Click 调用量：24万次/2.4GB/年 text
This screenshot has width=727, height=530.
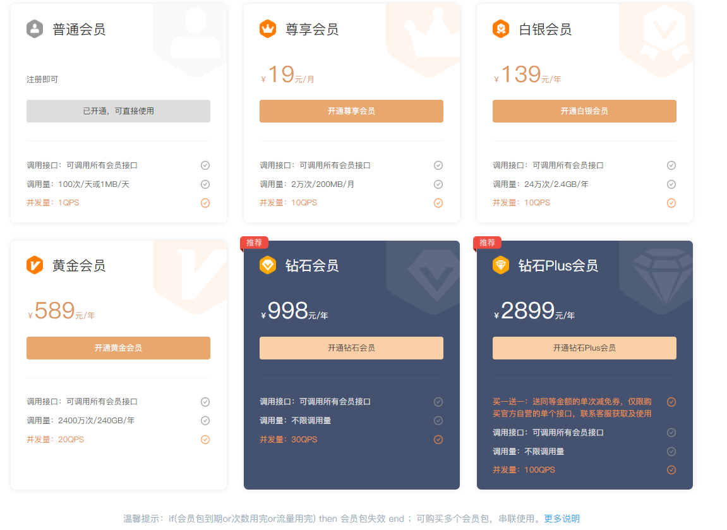[x=541, y=184]
